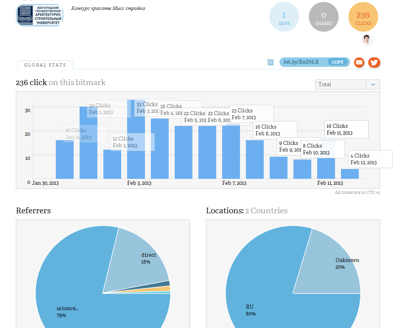396x328 pixels.
Task: Click the Feb 3, 2013 bar
Action: pyautogui.click(x=136, y=139)
